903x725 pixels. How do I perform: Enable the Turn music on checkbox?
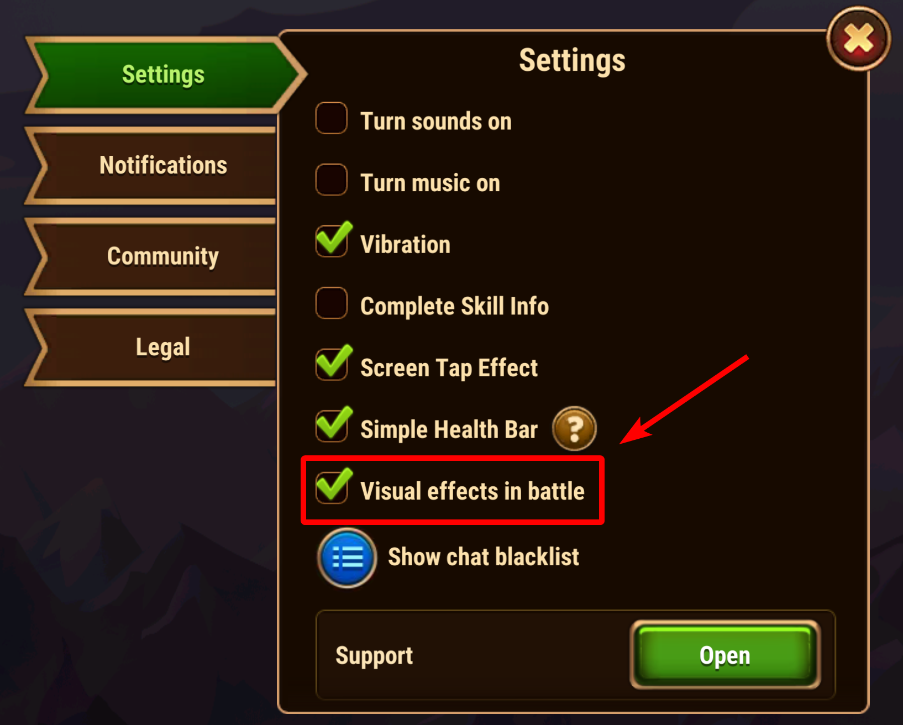pyautogui.click(x=332, y=180)
